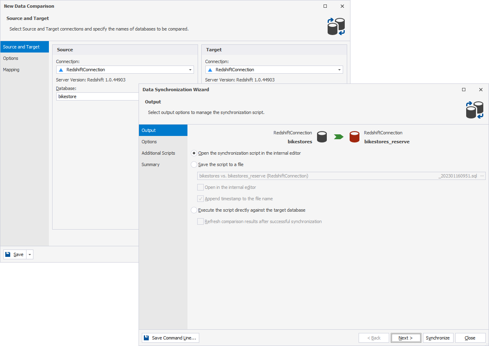Screen dimensions: 489x346
Task: Expand the Target Connection dropdown
Action: 339,70
